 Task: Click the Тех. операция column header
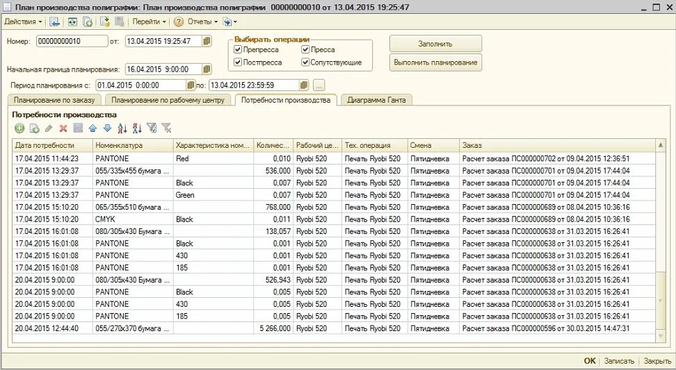click(x=375, y=145)
